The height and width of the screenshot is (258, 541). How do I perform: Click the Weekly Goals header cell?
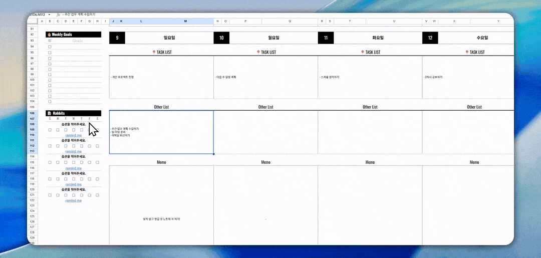[74, 35]
